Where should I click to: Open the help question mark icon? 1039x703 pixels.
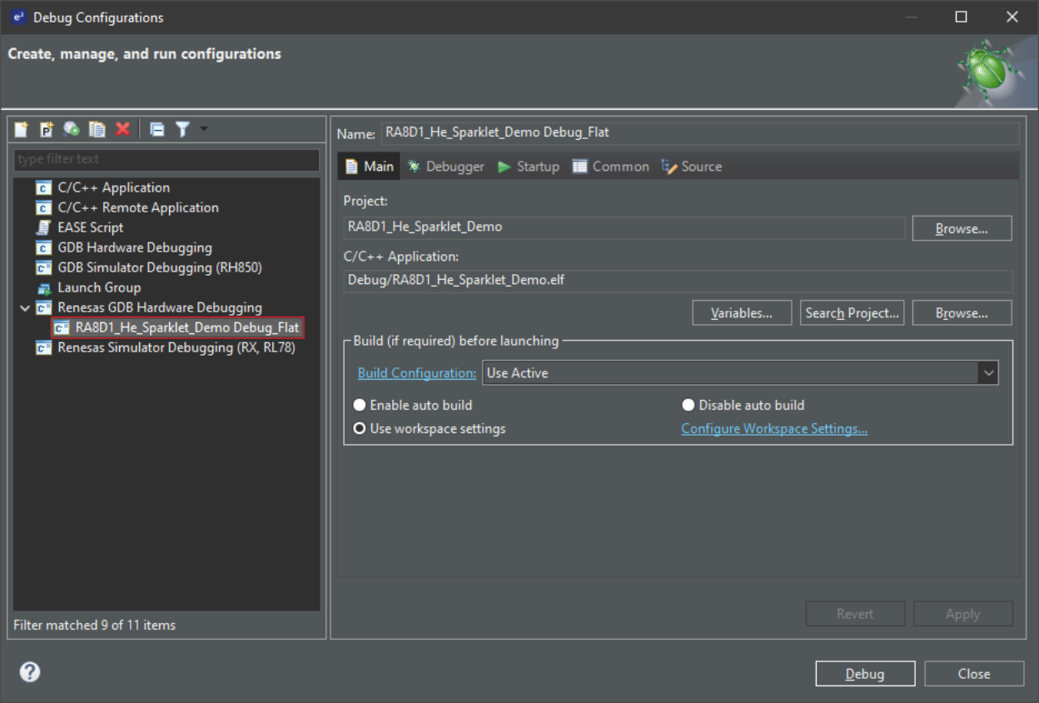(30, 672)
